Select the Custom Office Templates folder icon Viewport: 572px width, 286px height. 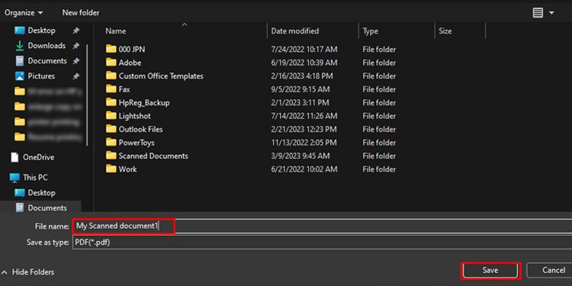pos(111,76)
